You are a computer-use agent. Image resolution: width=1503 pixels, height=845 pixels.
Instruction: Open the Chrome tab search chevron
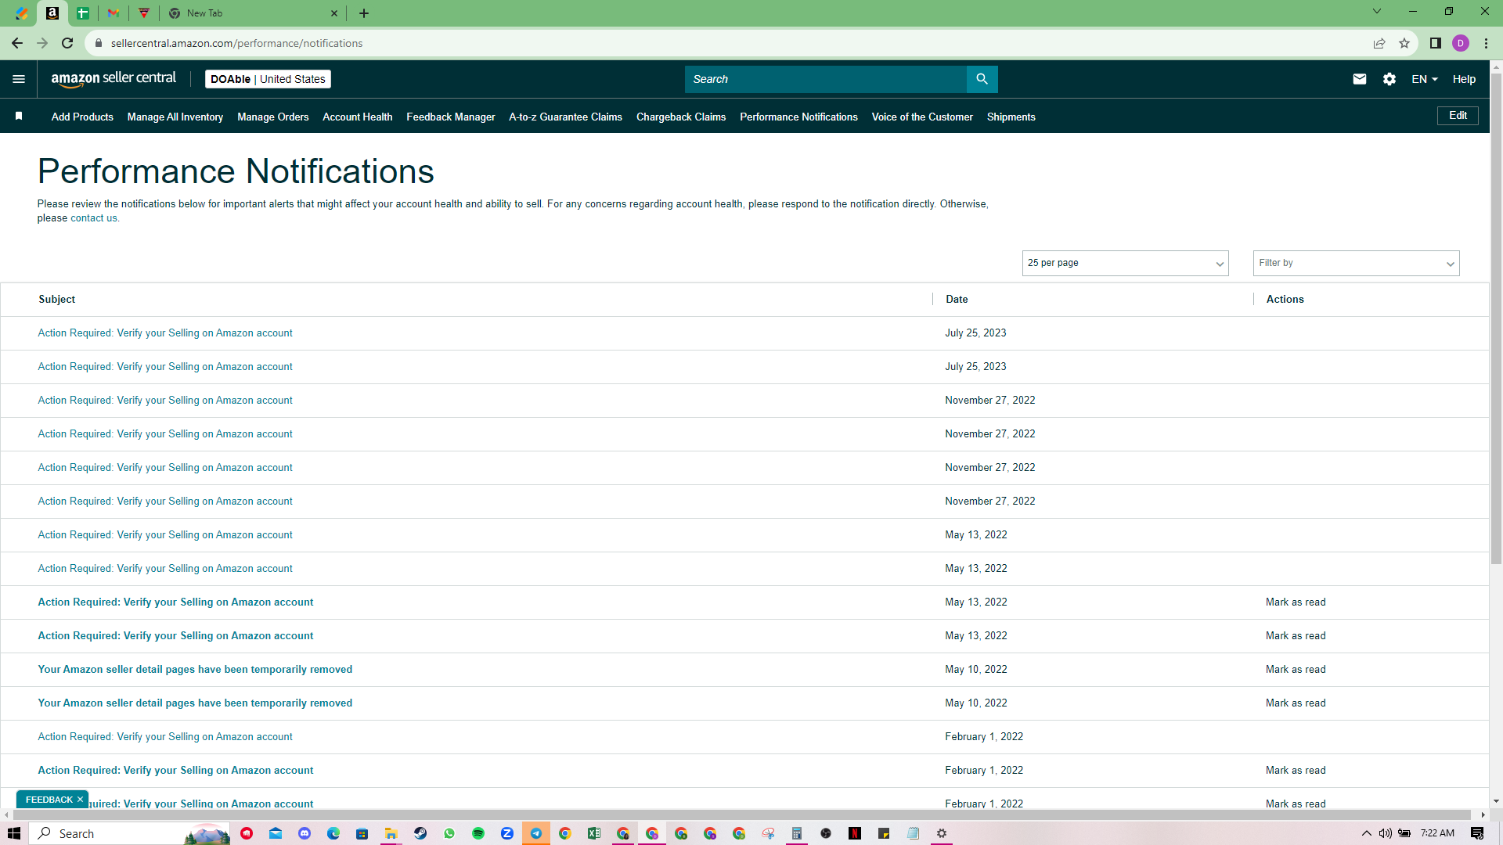coord(1377,11)
